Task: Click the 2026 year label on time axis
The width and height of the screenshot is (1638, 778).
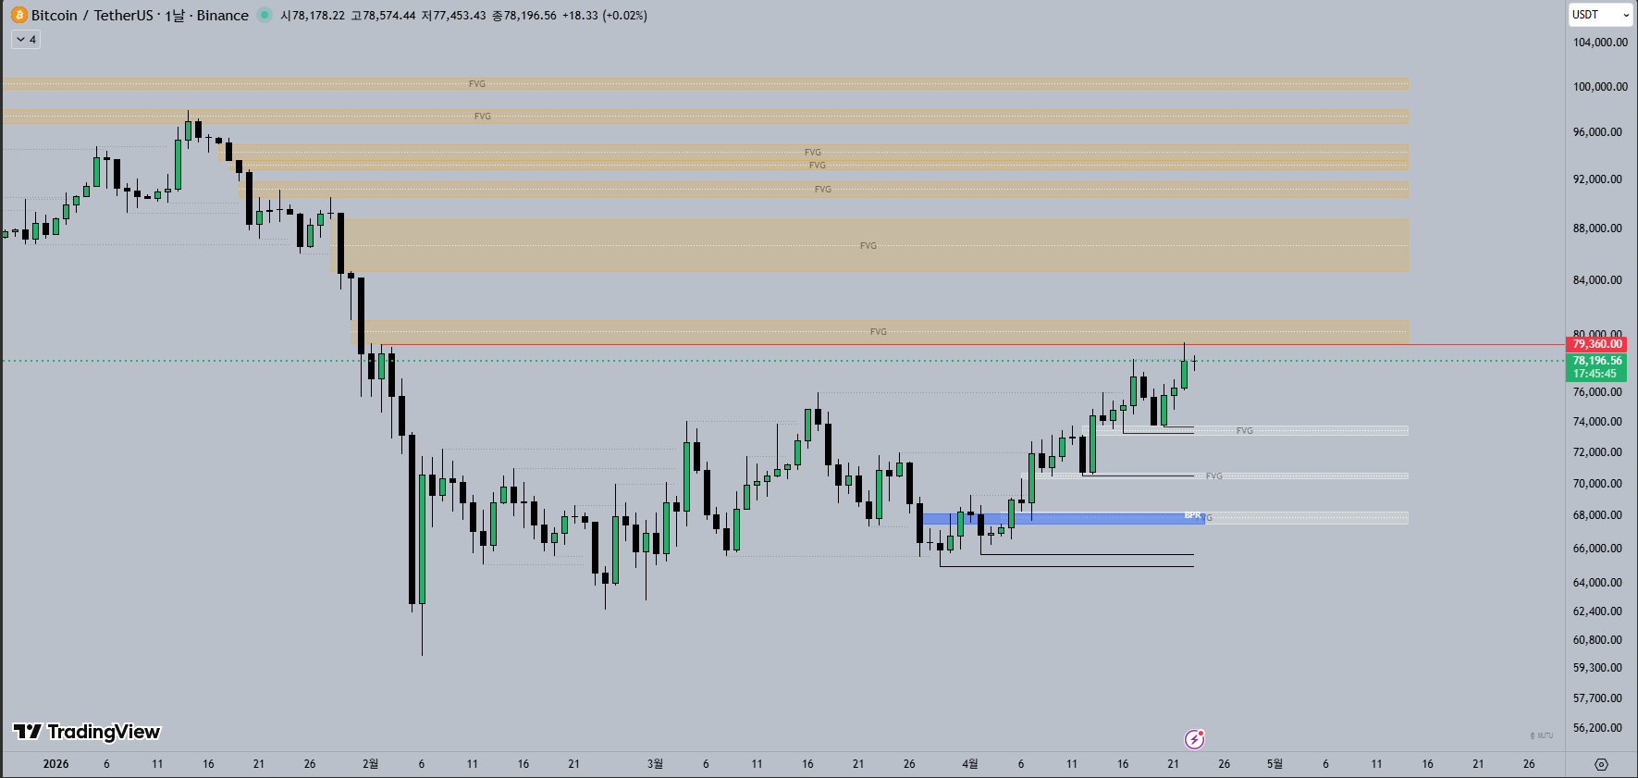Action: pos(55,764)
